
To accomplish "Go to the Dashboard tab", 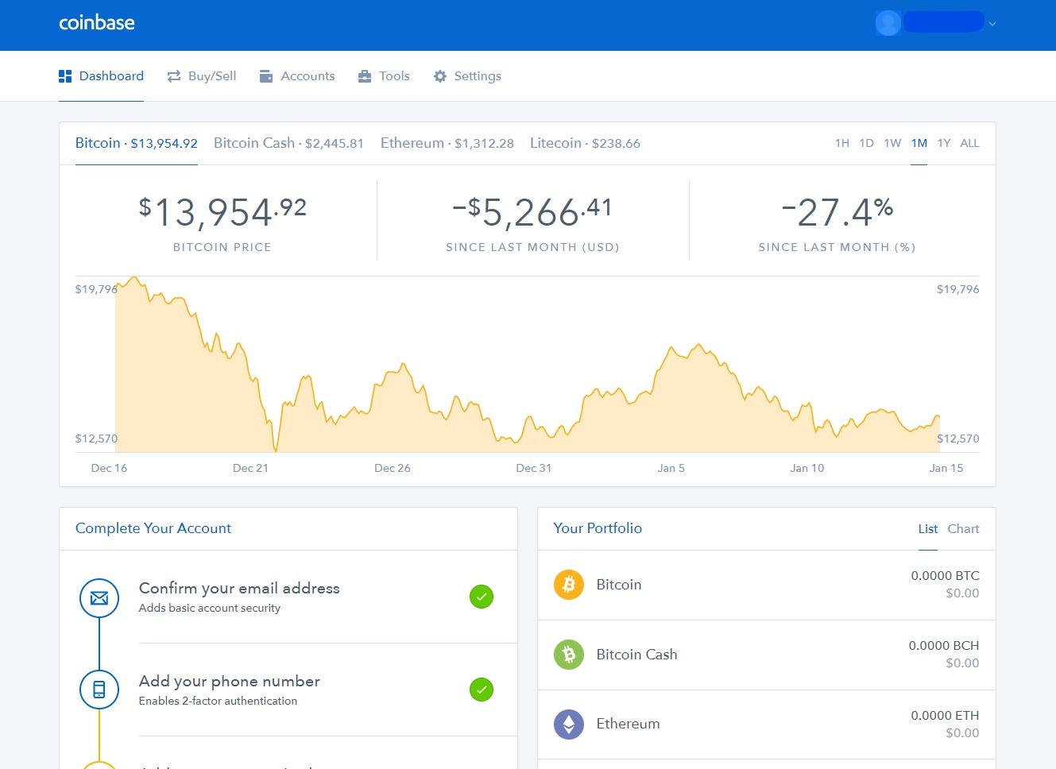I will coord(102,76).
